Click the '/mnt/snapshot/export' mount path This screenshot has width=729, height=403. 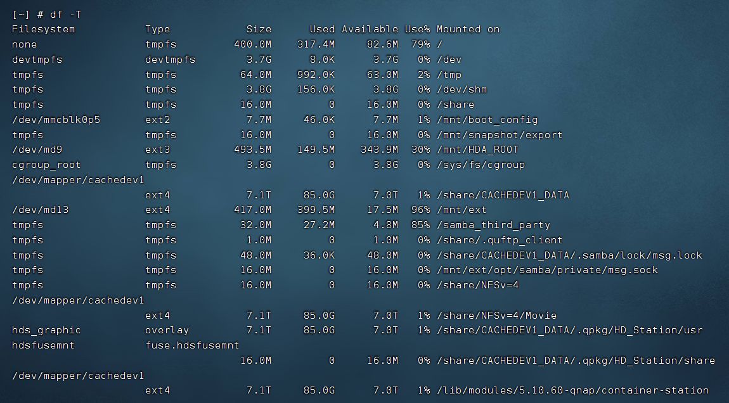[500, 135]
